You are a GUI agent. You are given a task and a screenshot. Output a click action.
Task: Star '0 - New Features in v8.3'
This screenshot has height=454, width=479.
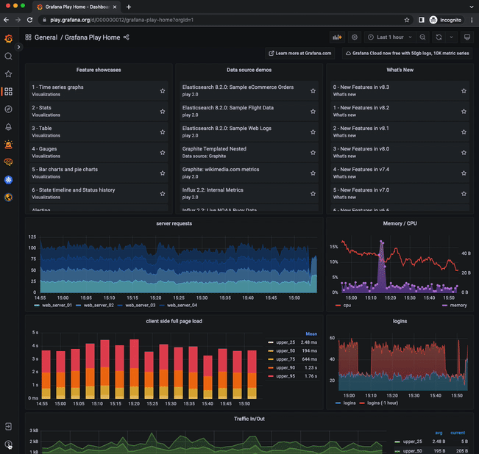tap(464, 91)
